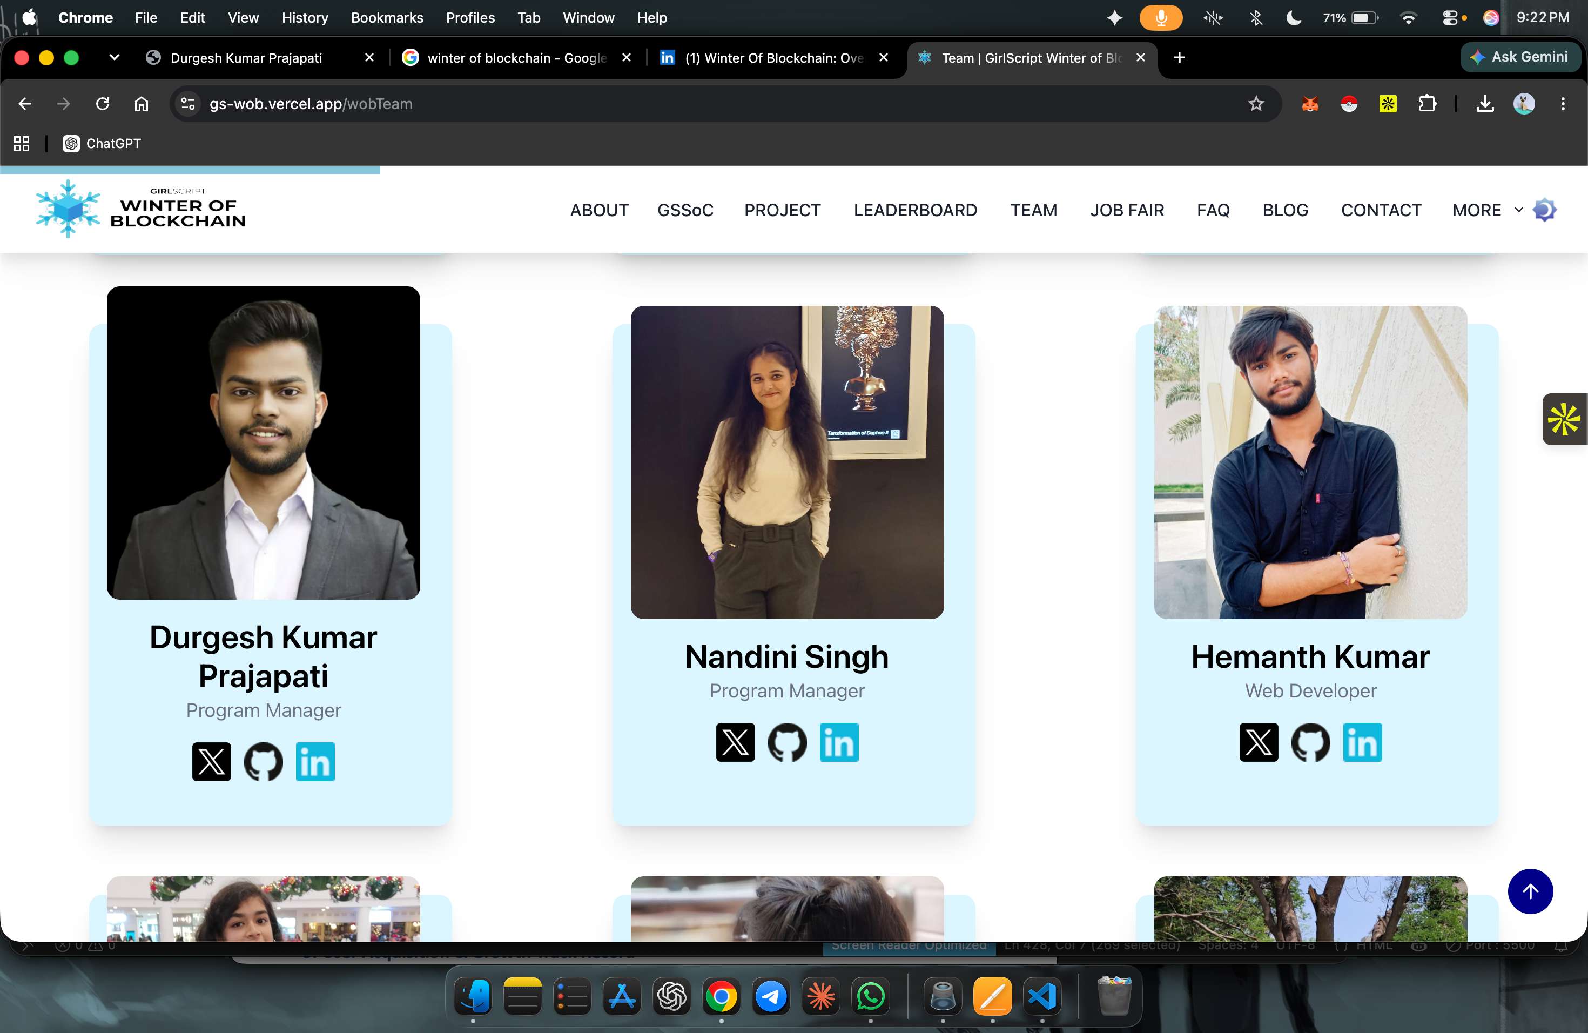Viewport: 1588px width, 1033px height.
Task: Open the apps grid in bookmarks bar
Action: point(22,144)
